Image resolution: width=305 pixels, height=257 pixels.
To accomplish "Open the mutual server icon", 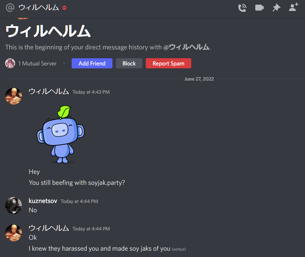I will (x=10, y=63).
